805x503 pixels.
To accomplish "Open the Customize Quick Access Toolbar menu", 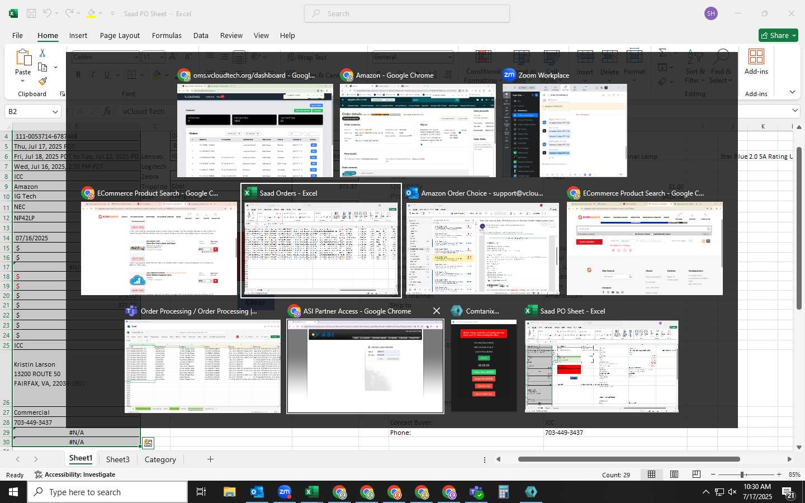I will [x=112, y=13].
